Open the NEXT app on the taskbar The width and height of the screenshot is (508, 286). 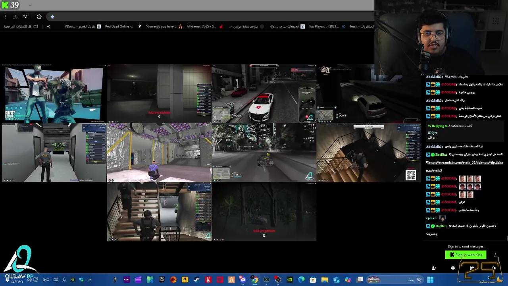click(127, 280)
